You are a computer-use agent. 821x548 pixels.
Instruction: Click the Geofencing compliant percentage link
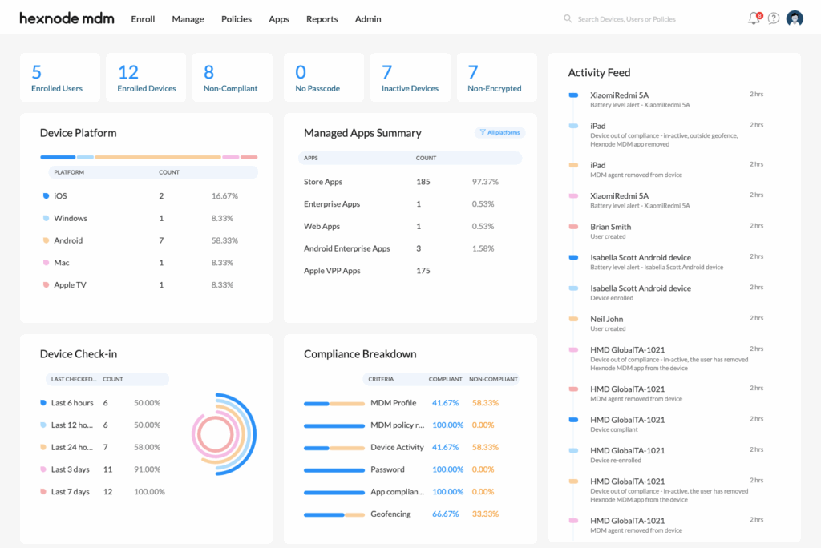445,514
